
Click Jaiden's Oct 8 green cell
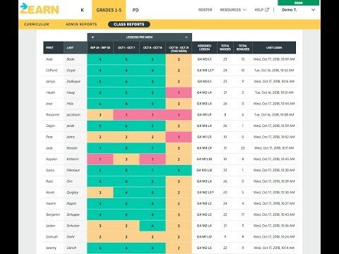click(x=153, y=226)
